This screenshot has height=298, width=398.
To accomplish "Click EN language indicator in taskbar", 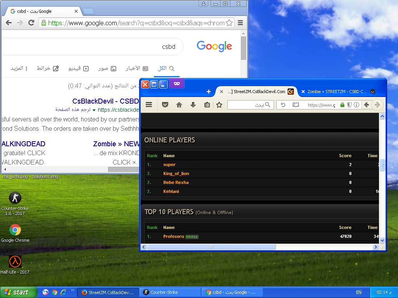I will coord(359,292).
